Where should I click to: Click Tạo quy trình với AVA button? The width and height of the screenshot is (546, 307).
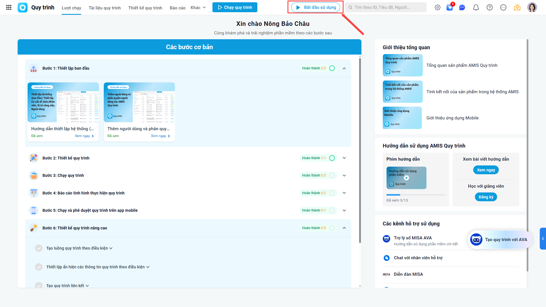pos(500,240)
